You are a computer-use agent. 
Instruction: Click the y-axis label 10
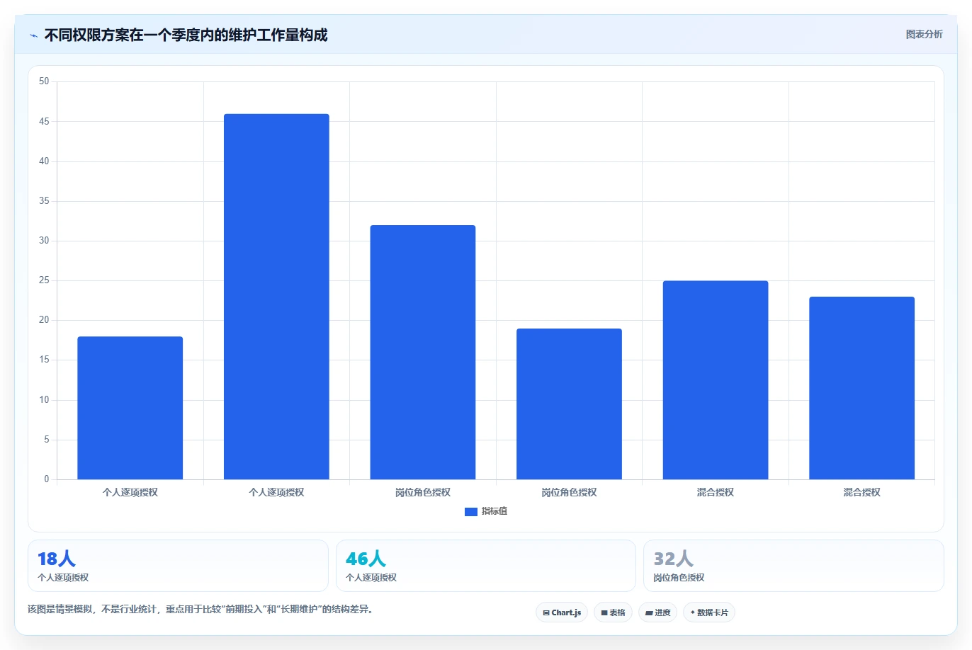(44, 400)
